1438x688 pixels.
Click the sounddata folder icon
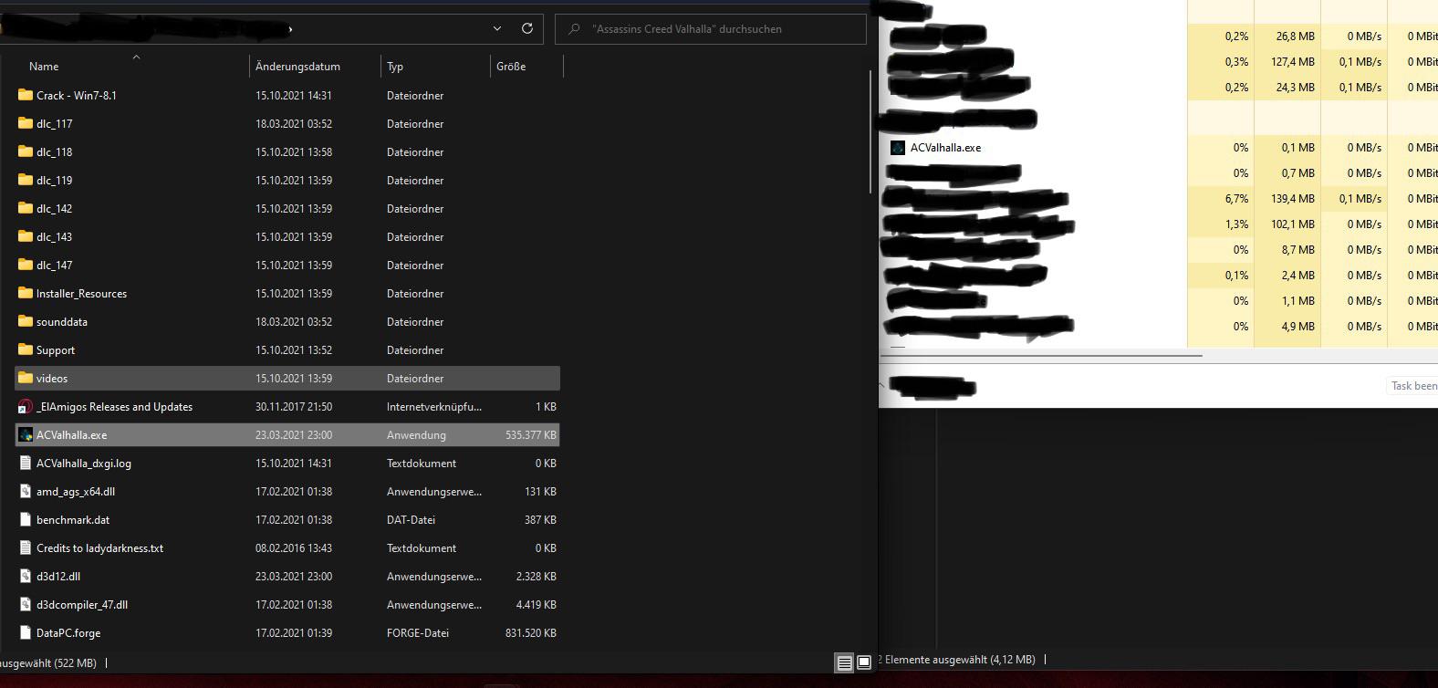click(x=26, y=321)
